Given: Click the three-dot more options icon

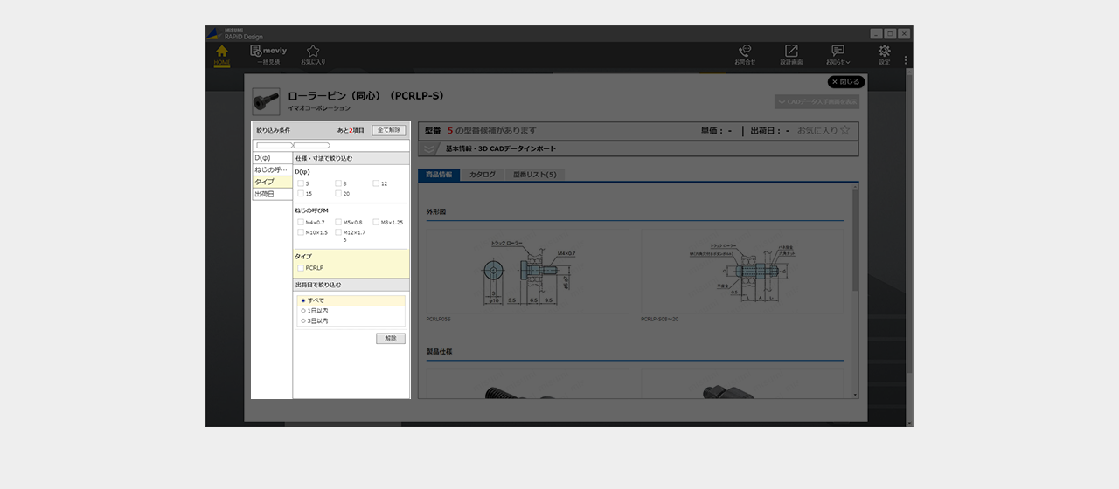Looking at the screenshot, I should (x=906, y=61).
